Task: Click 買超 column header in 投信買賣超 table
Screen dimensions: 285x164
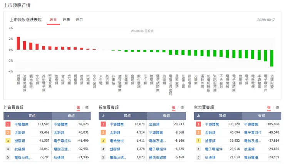Action: tap(127, 116)
